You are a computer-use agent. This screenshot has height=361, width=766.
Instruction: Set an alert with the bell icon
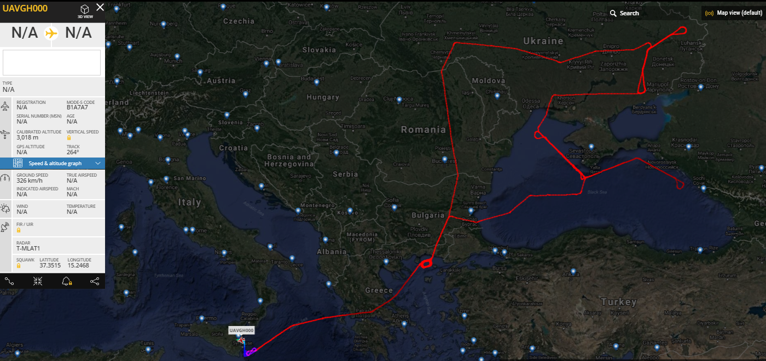pos(66,281)
